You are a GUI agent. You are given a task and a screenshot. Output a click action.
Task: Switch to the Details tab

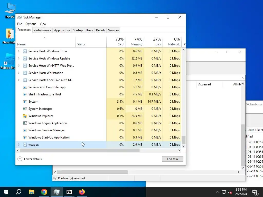pyautogui.click(x=100, y=30)
